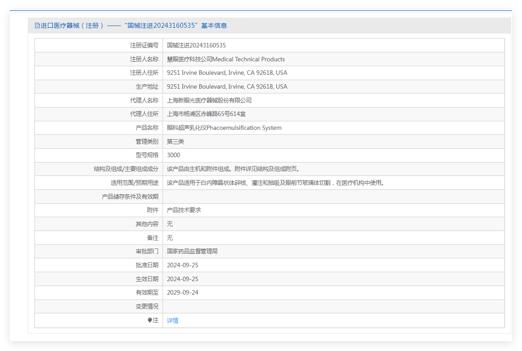Screen dimensions: 522x351
Task: Click the 适用范围/预期用途 label
Action: (134, 183)
